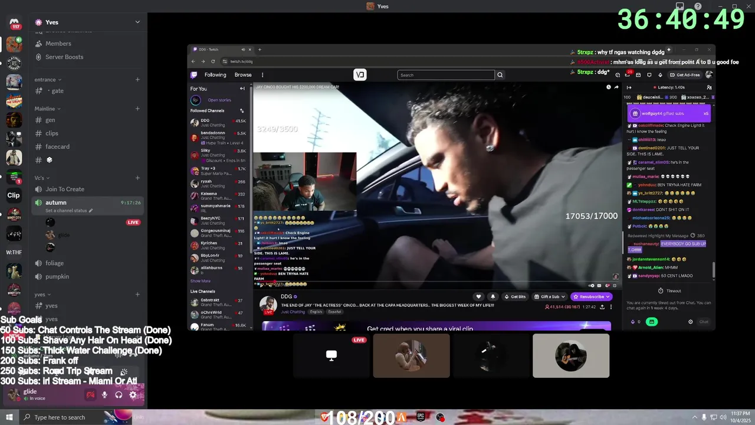Open Discord user settings gear
Viewport: 755px width, 425px height.
[133, 395]
